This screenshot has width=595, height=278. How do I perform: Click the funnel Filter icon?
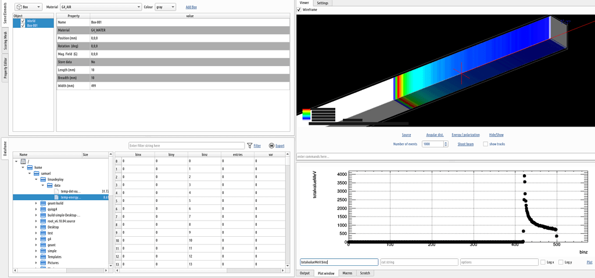(x=249, y=146)
